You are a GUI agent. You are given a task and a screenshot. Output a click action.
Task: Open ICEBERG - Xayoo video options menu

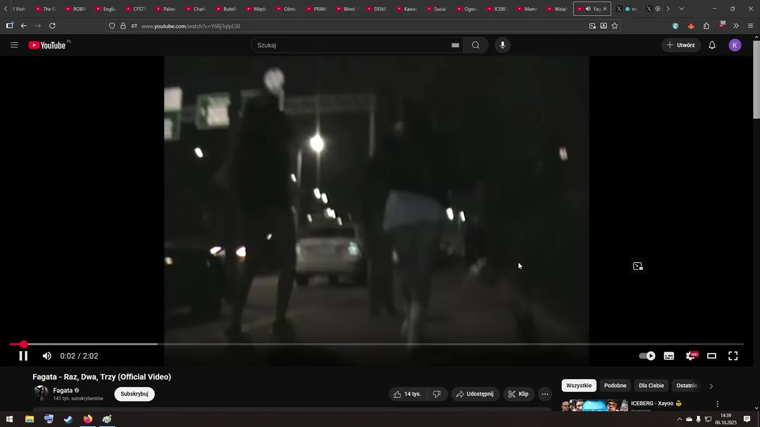(717, 404)
